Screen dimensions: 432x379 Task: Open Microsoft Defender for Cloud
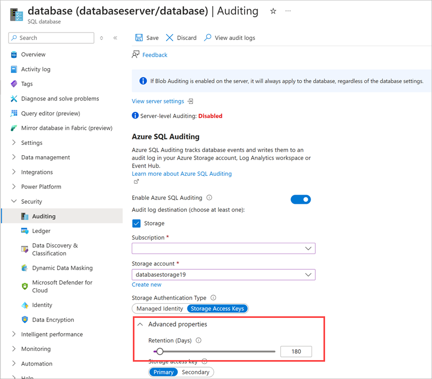(59, 286)
